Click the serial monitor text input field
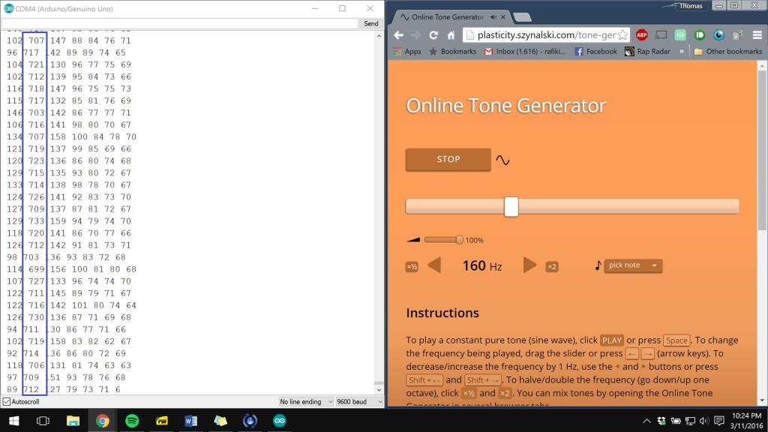The image size is (768, 432). (180, 24)
